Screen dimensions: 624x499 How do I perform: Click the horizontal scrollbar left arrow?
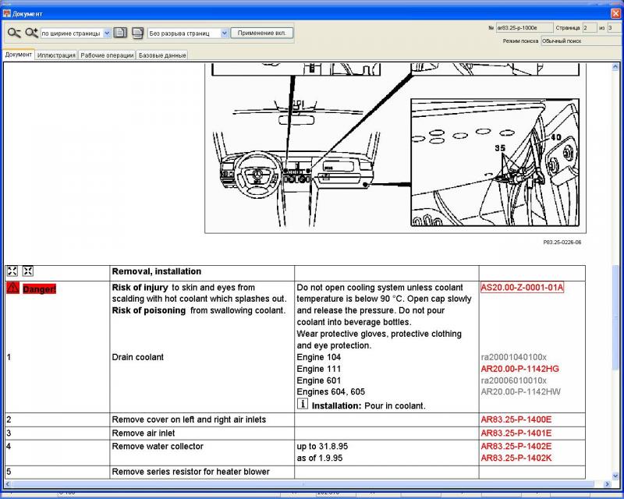click(8, 484)
